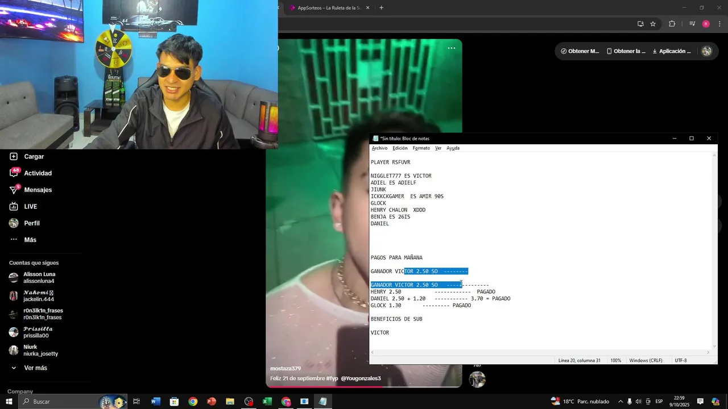The image size is (728, 409).
Task: Click Aplicación de escritorio download button
Action: 671,51
